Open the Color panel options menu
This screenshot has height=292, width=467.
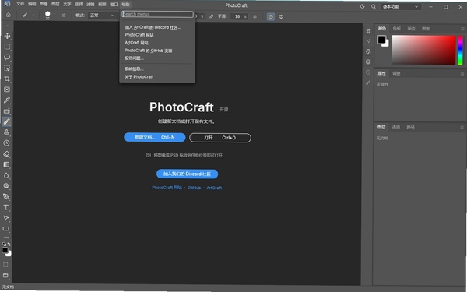462,29
